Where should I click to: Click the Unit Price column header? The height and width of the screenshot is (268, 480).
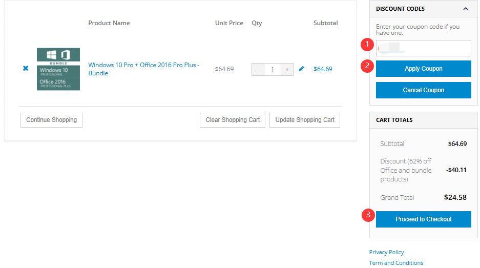(229, 23)
